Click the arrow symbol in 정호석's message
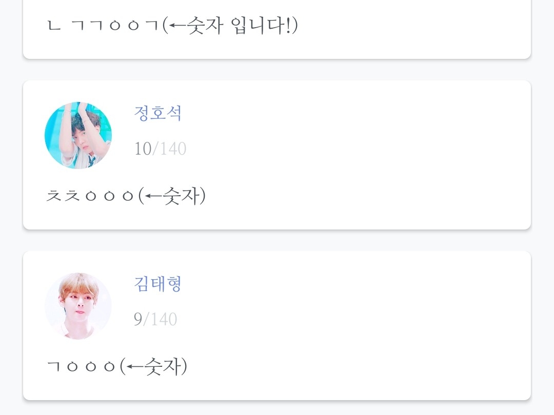This screenshot has height=415, width=554. 153,196
